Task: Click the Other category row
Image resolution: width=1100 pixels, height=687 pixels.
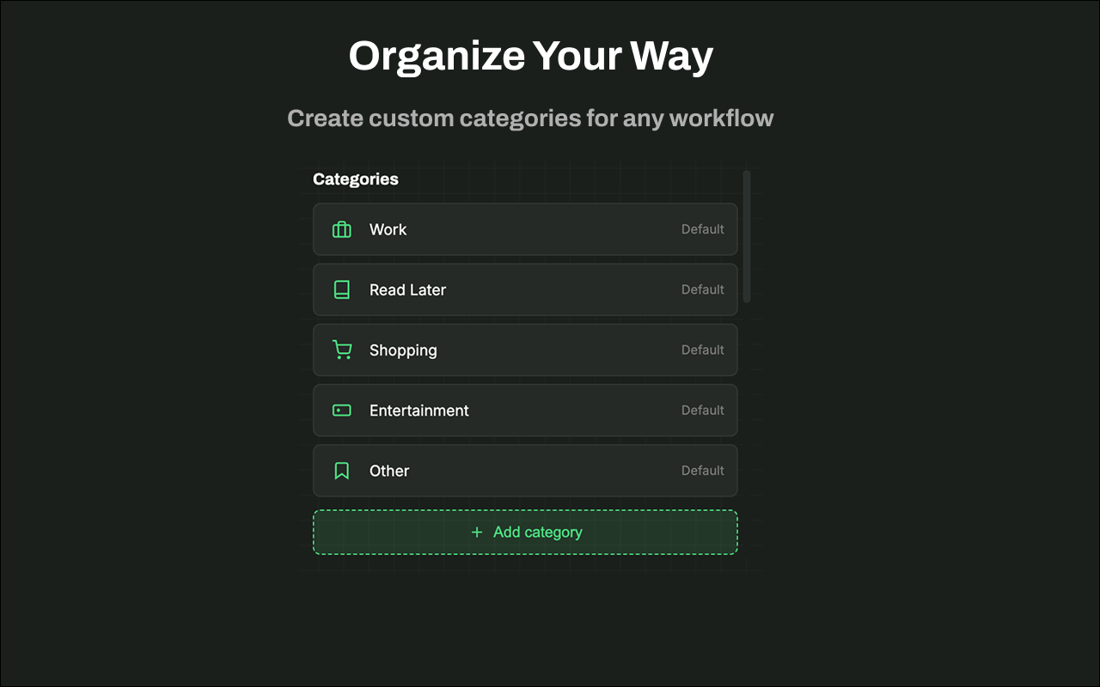Action: coord(525,470)
